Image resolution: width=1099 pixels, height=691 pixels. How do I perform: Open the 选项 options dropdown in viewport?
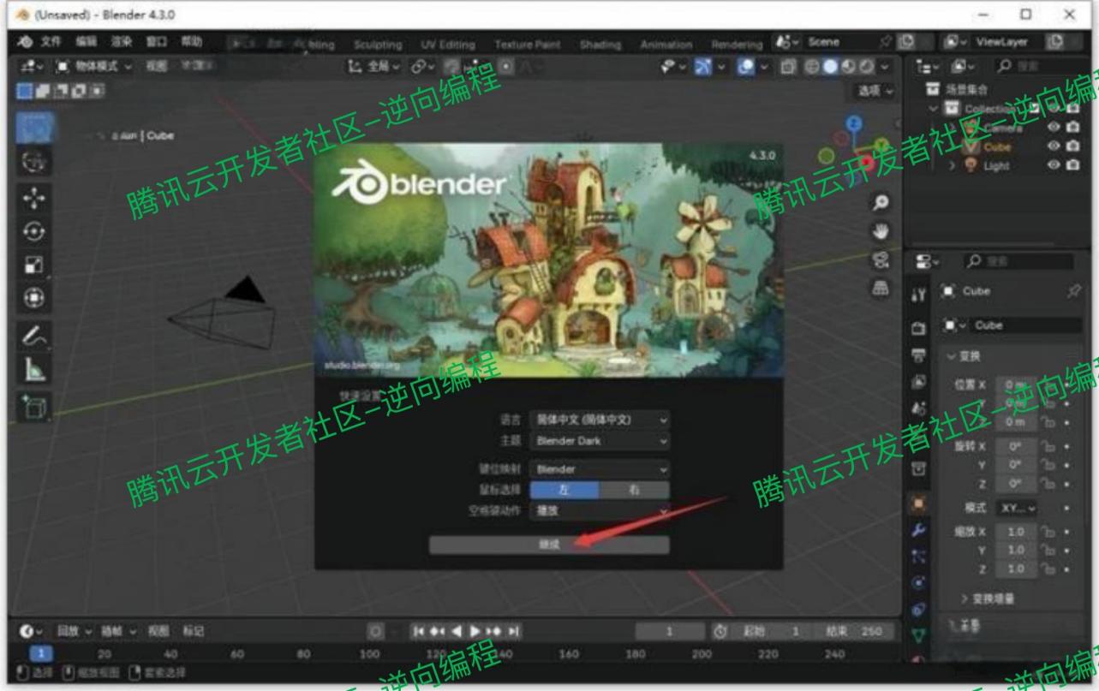(x=874, y=90)
